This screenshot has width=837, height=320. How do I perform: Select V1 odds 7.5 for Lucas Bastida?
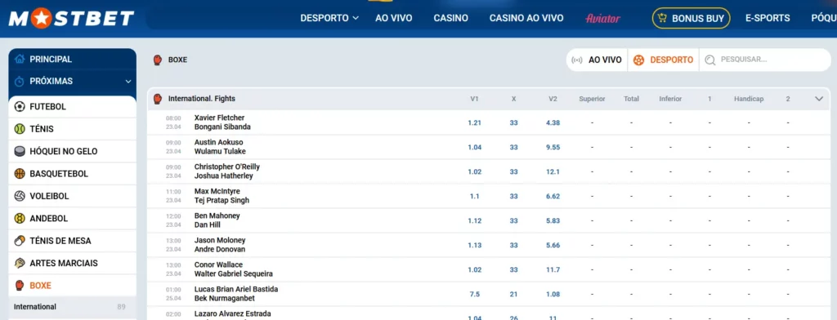pyautogui.click(x=475, y=295)
